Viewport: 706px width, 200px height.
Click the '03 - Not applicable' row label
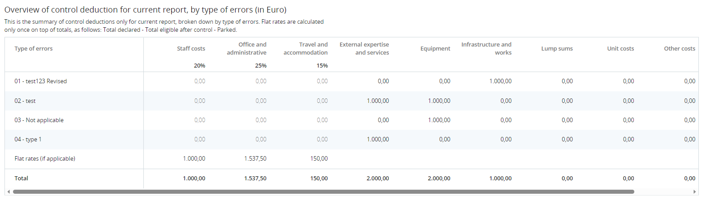(x=39, y=120)
